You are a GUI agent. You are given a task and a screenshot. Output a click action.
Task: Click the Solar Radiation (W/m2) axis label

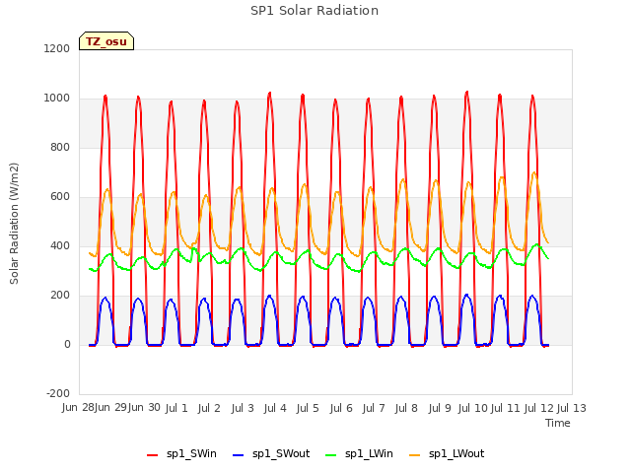(14, 224)
